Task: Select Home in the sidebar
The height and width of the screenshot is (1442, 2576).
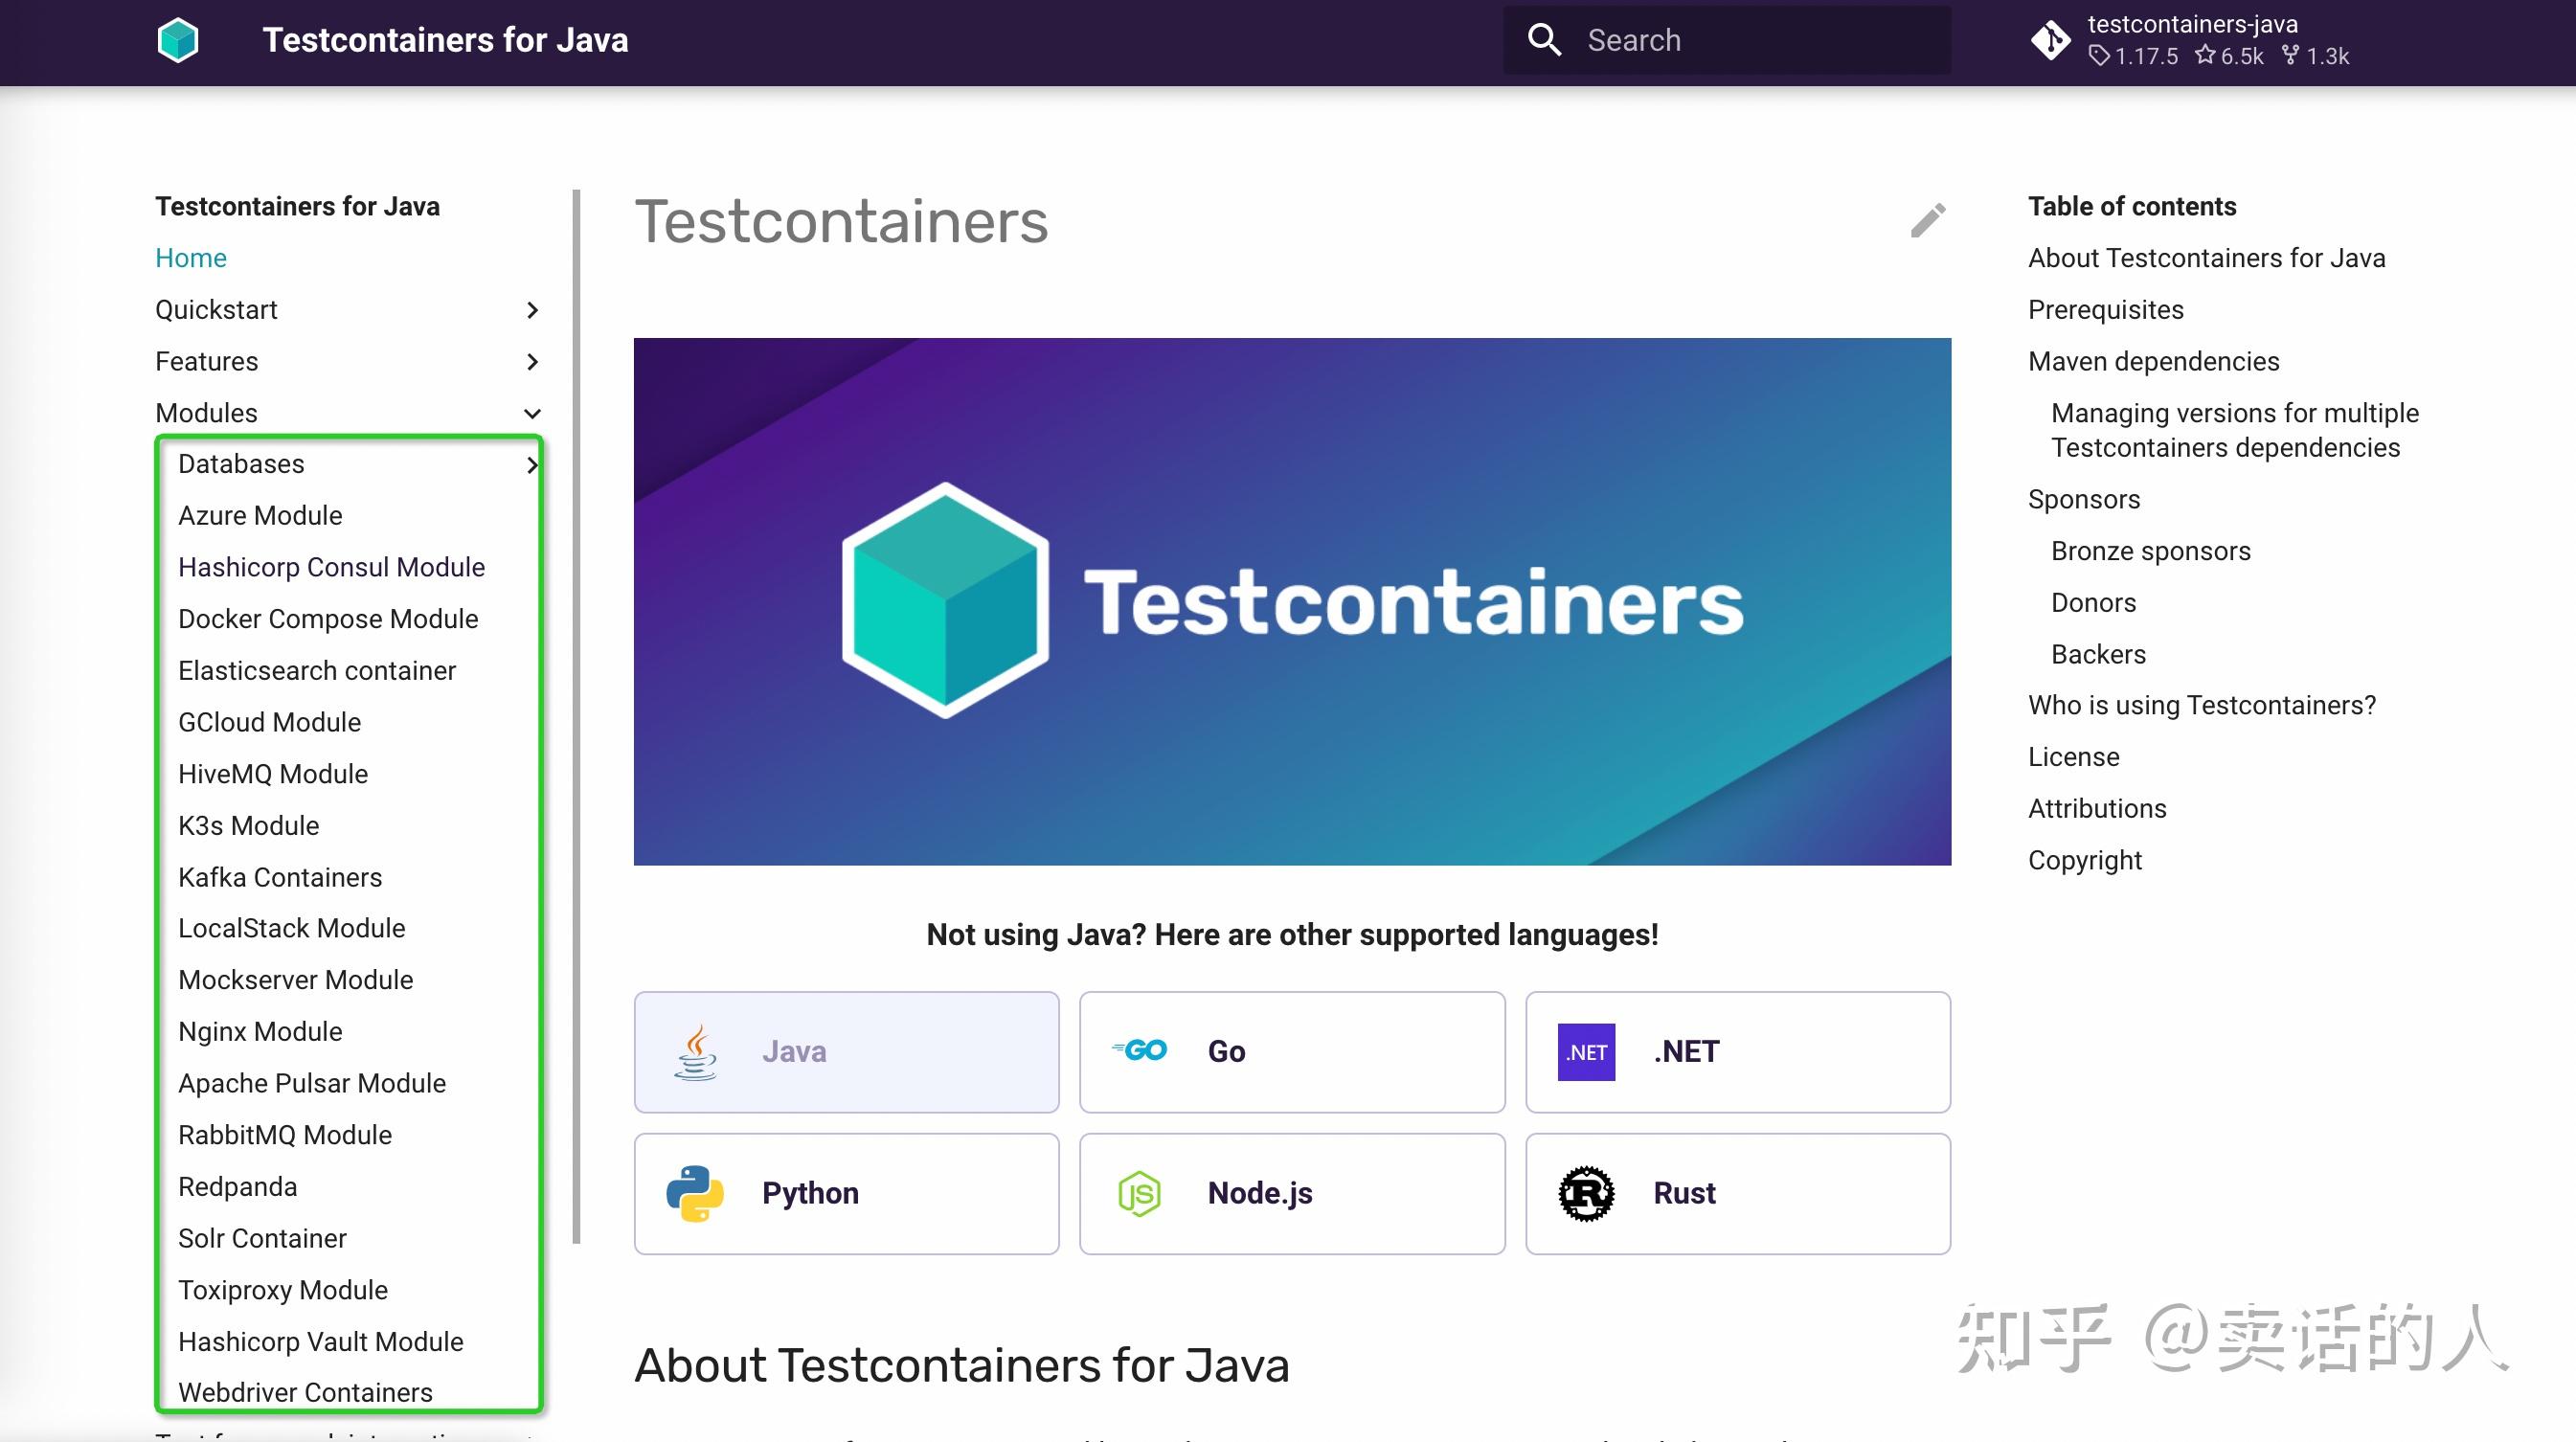Action: (x=190, y=257)
